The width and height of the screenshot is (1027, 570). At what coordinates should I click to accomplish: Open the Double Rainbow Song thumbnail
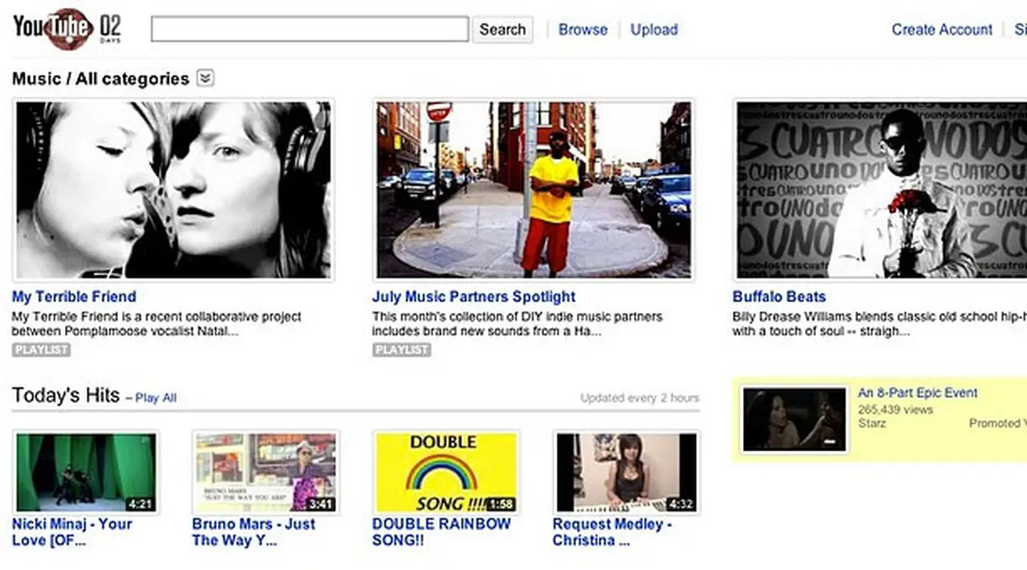[x=446, y=472]
